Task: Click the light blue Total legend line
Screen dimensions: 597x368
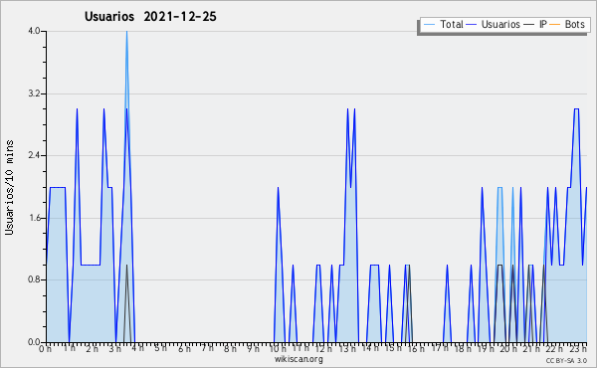Action: click(429, 25)
